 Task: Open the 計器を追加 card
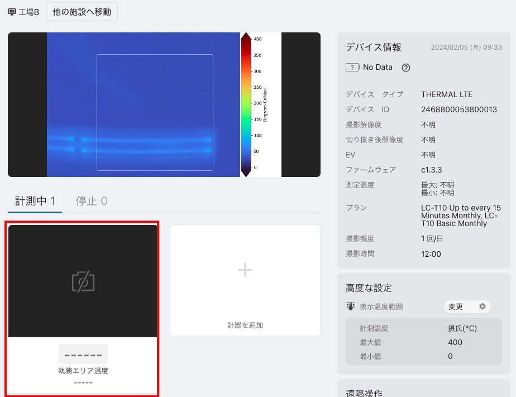click(x=245, y=280)
